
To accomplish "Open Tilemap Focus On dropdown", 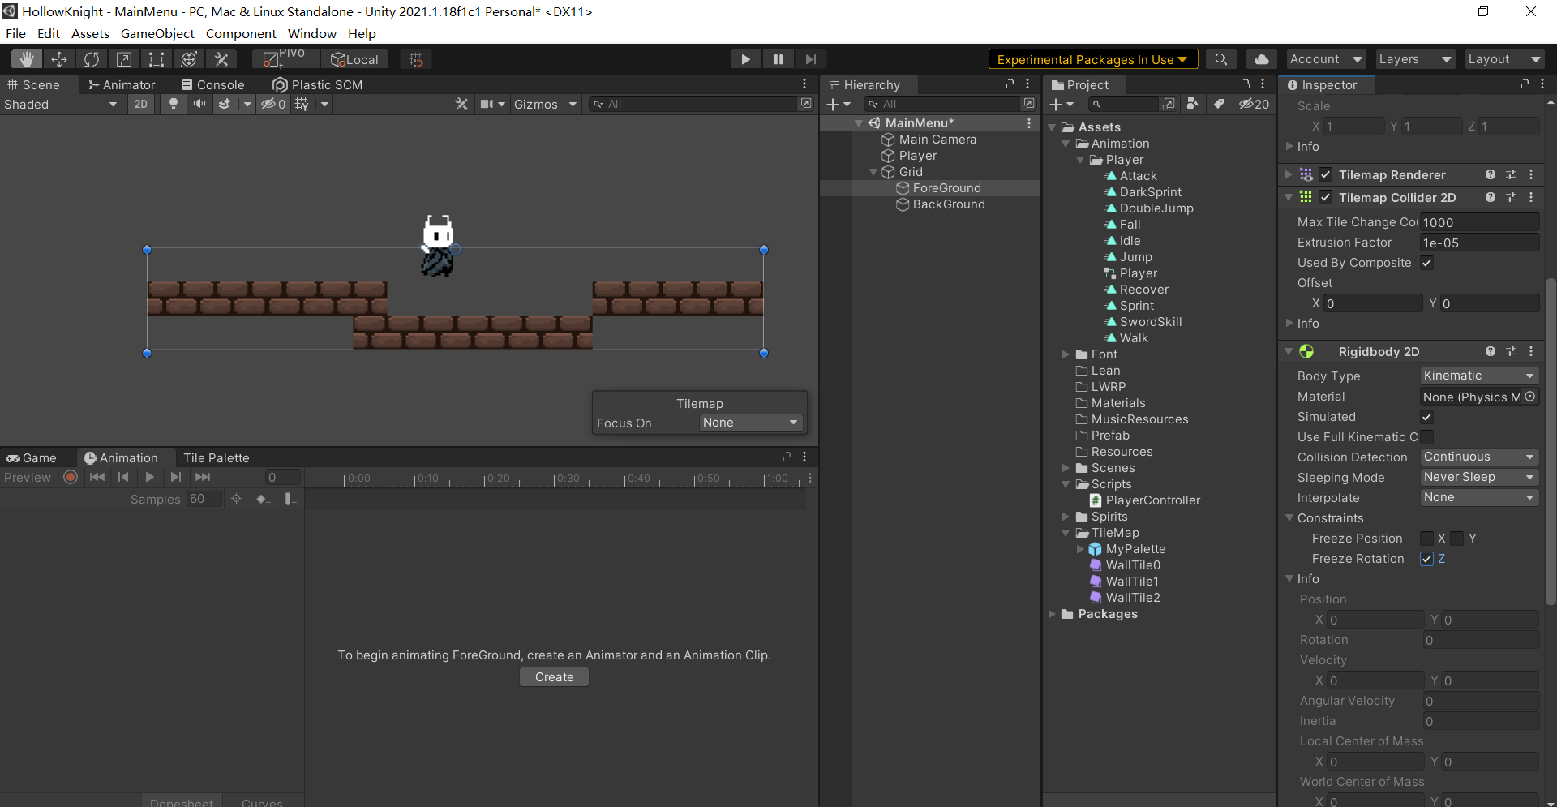I will point(751,423).
